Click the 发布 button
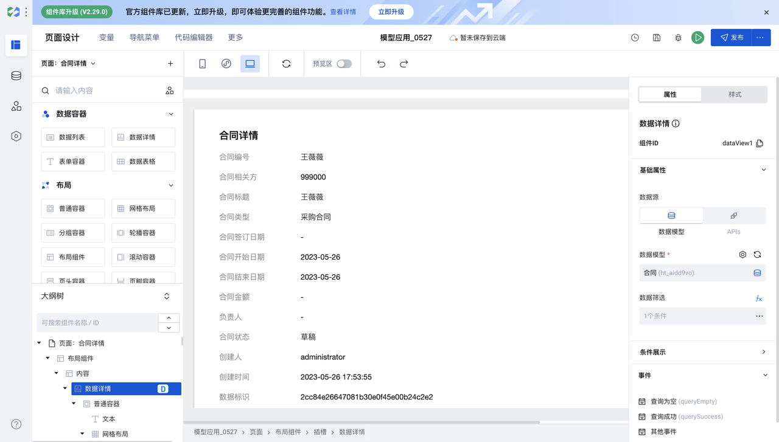 pos(731,38)
